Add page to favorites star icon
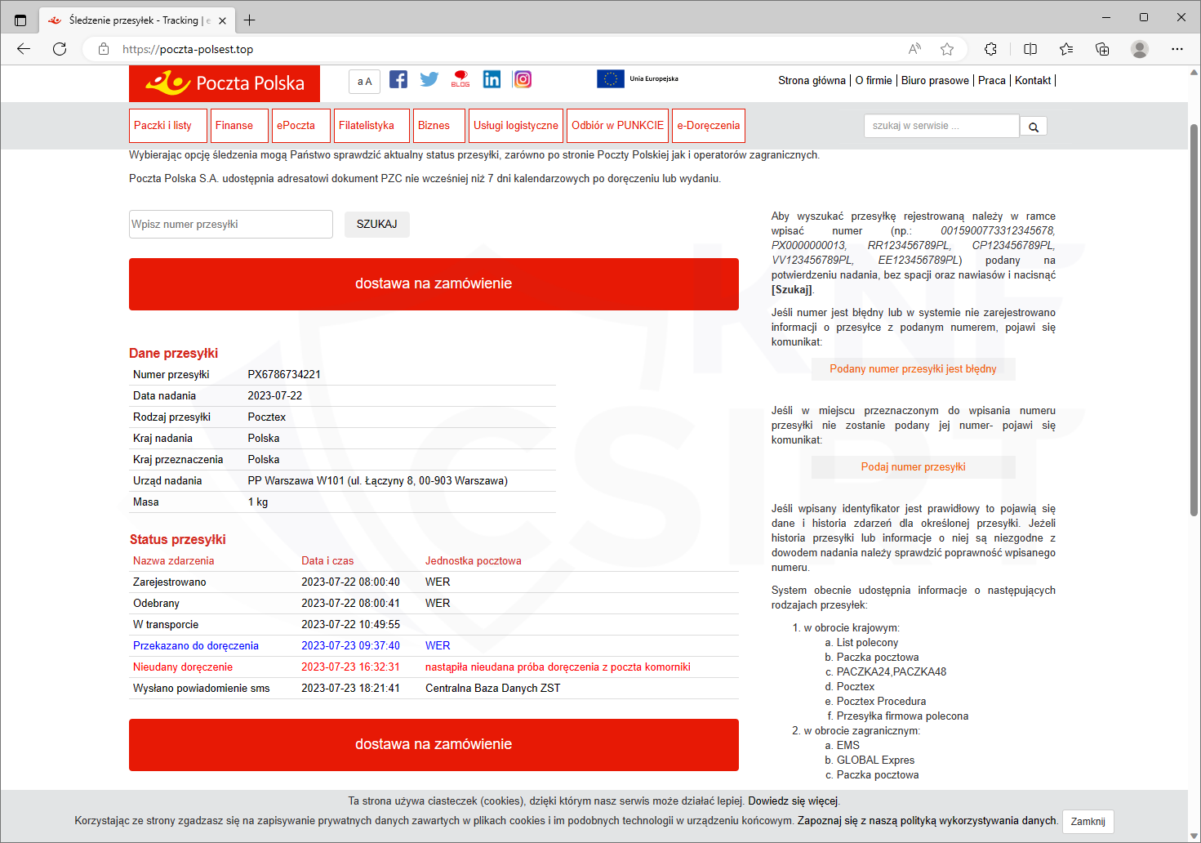Image resolution: width=1201 pixels, height=843 pixels. 947,49
